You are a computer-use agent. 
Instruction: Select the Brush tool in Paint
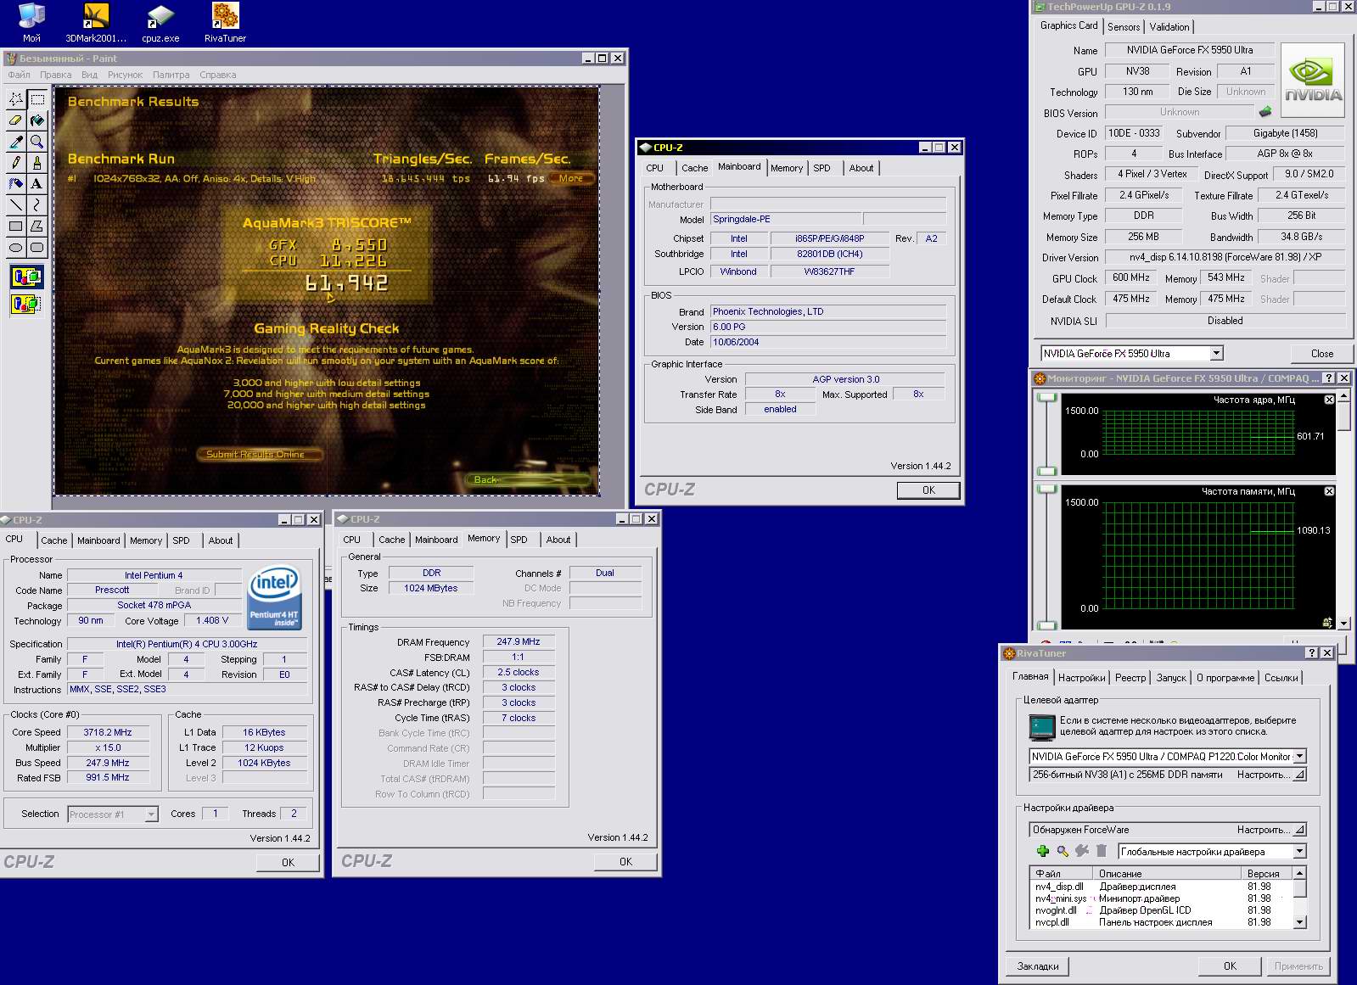click(x=37, y=162)
